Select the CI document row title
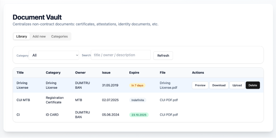The image size is (276, 138). (18, 115)
